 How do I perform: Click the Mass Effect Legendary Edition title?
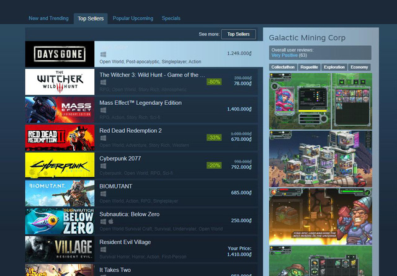pos(141,103)
